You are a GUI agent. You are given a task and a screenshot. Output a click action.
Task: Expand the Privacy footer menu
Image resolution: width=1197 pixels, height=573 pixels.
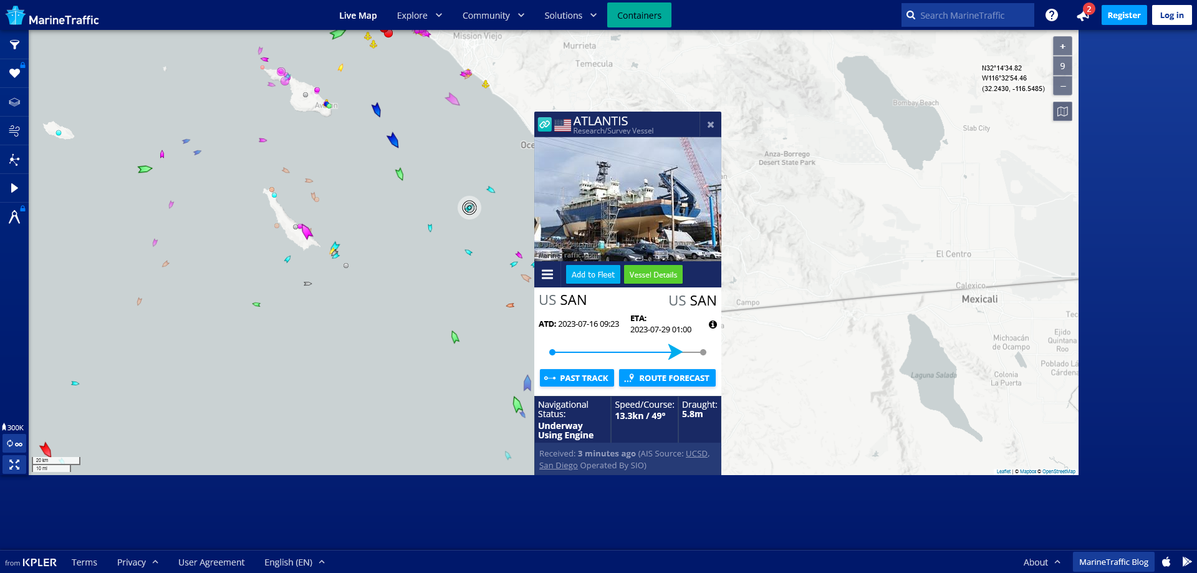pyautogui.click(x=138, y=562)
